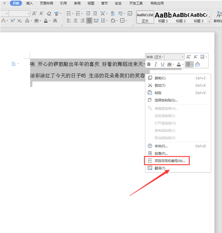
Task: Click the format painter brush in mini toolbar
Action: click(198, 64)
